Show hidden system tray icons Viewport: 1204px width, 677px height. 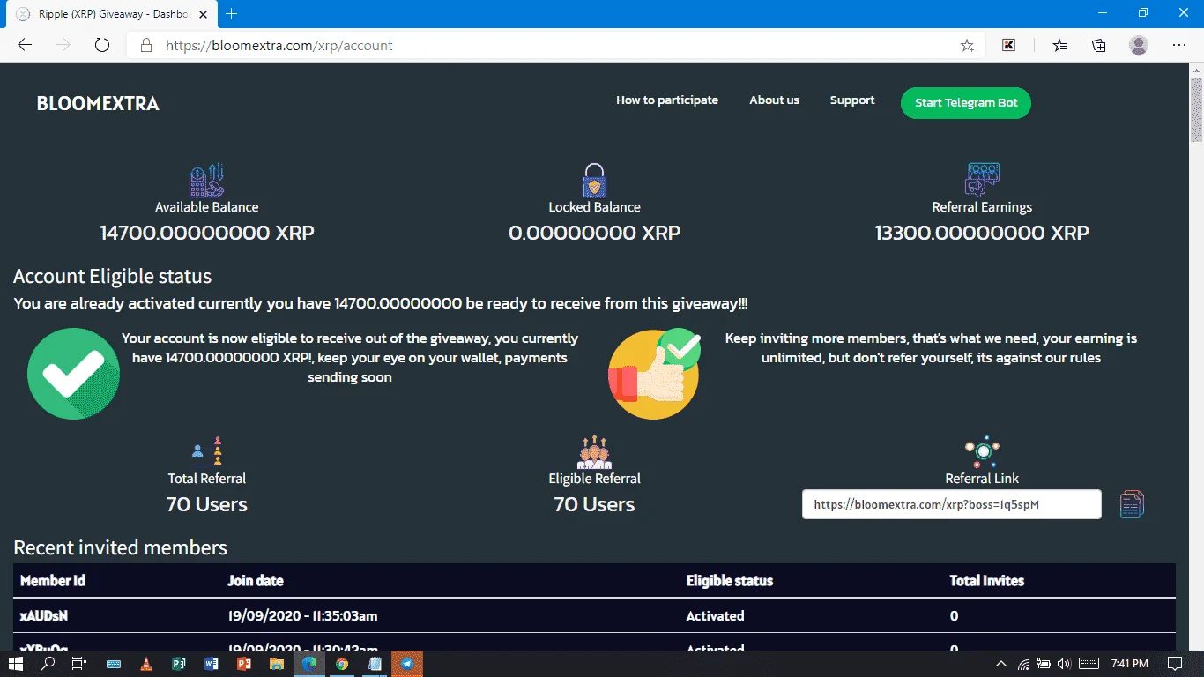point(1001,664)
